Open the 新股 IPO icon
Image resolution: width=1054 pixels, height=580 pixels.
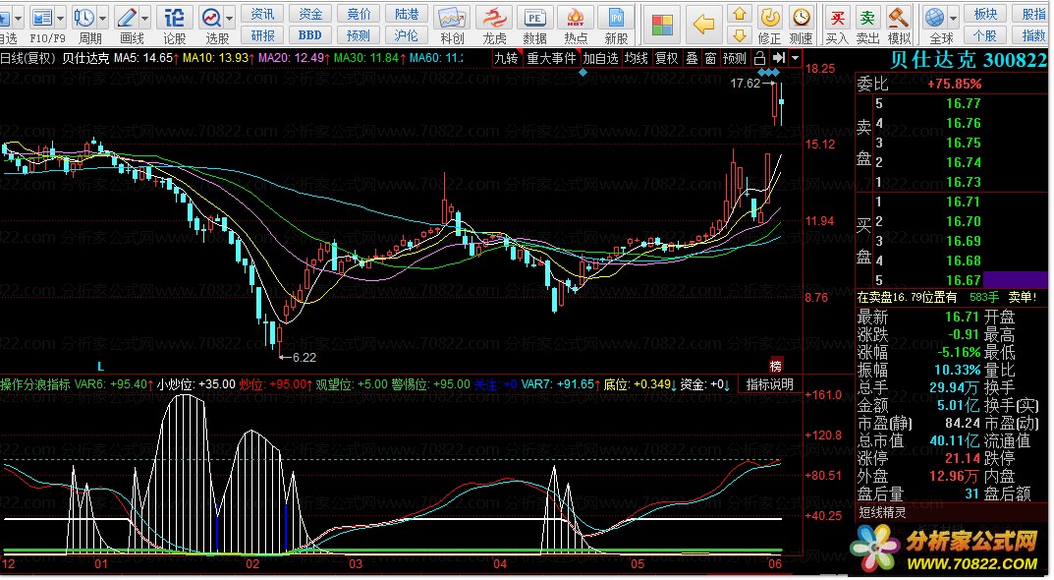616,18
